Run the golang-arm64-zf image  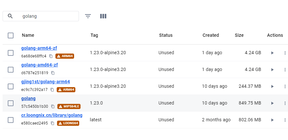click(272, 53)
